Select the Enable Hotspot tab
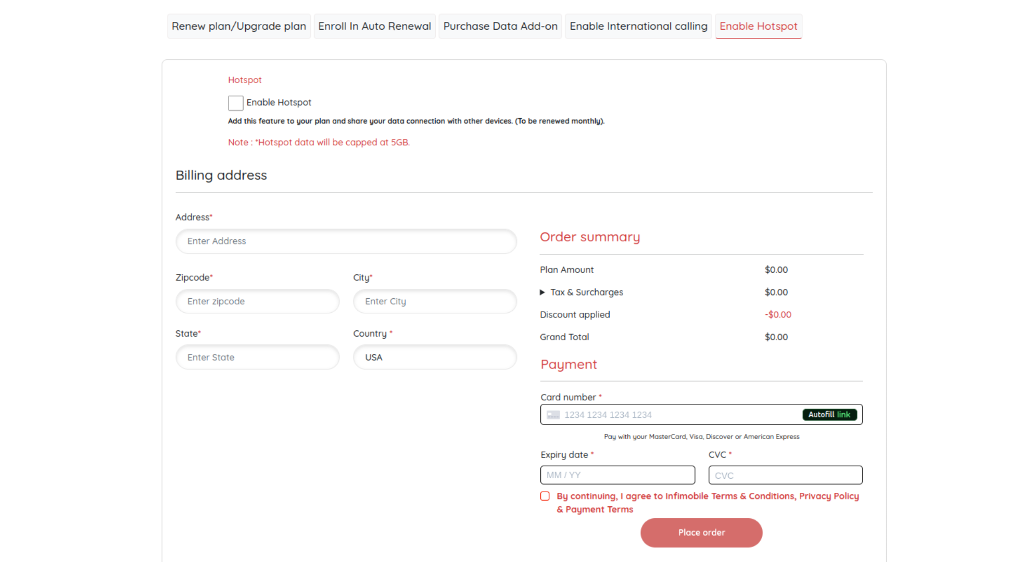This screenshot has width=1021, height=562. pos(758,27)
